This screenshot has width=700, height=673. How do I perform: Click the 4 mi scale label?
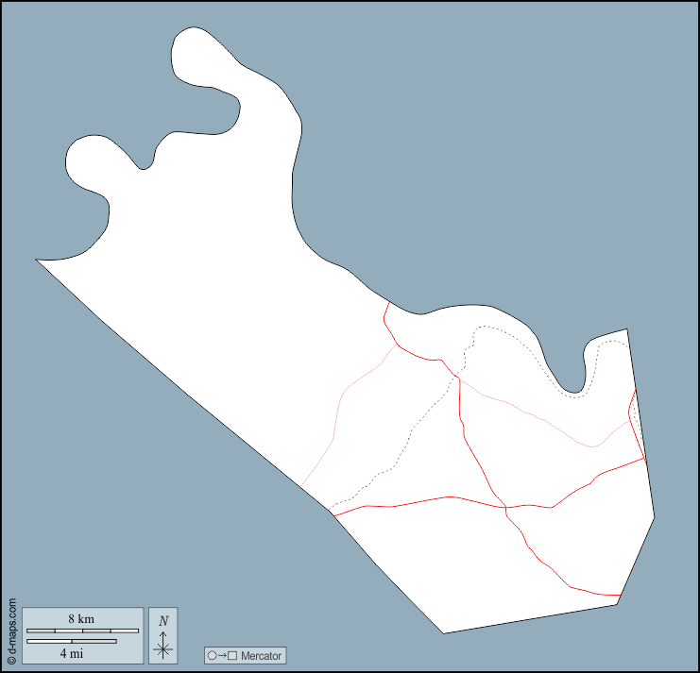click(71, 652)
